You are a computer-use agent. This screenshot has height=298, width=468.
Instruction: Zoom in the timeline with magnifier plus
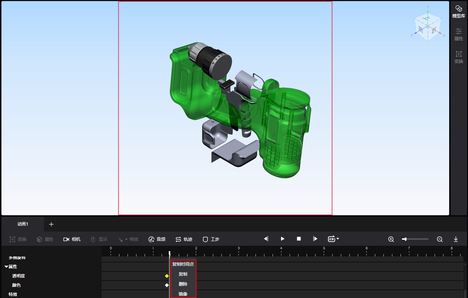(391, 239)
